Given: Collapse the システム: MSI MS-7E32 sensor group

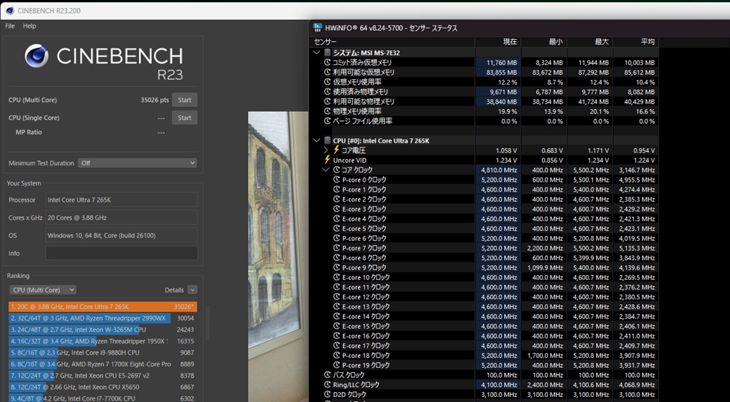Looking at the screenshot, I should [317, 53].
